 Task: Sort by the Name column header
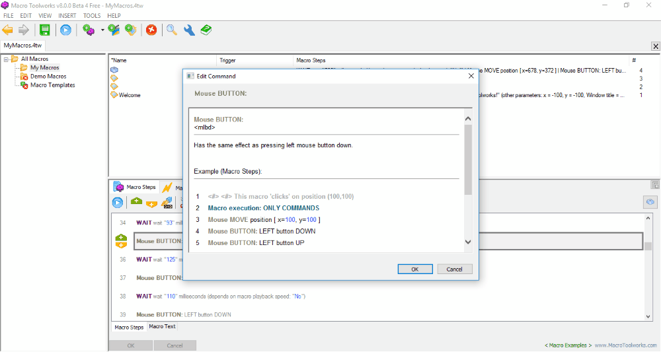tap(163, 60)
